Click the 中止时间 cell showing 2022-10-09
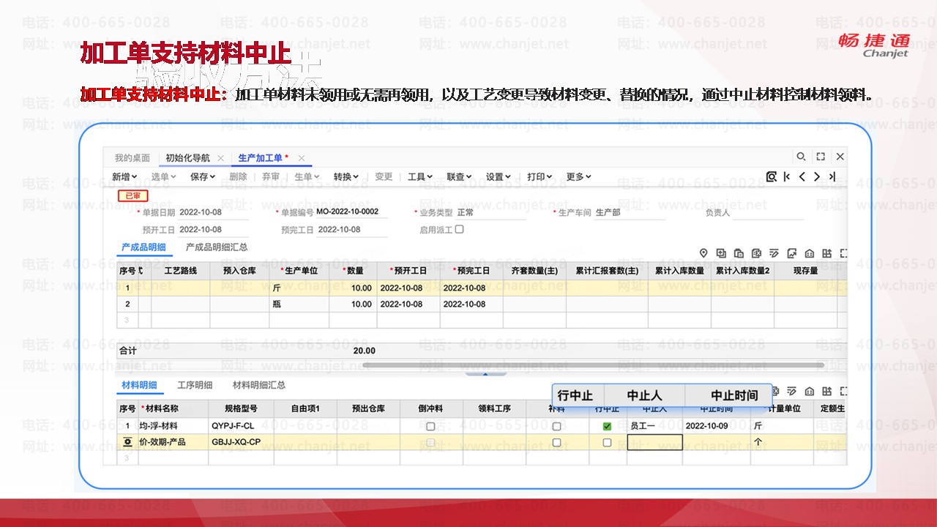This screenshot has width=937, height=527. pyautogui.click(x=717, y=426)
